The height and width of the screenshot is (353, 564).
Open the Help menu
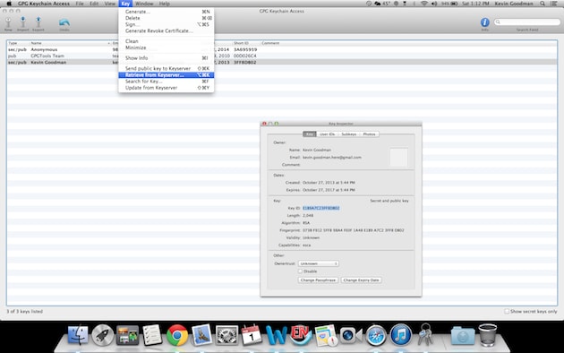click(x=165, y=4)
